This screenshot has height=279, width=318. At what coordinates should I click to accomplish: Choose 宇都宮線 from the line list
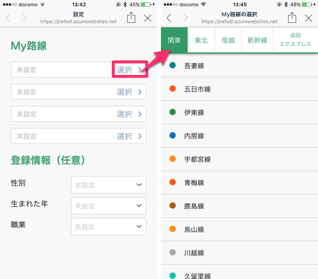239,159
